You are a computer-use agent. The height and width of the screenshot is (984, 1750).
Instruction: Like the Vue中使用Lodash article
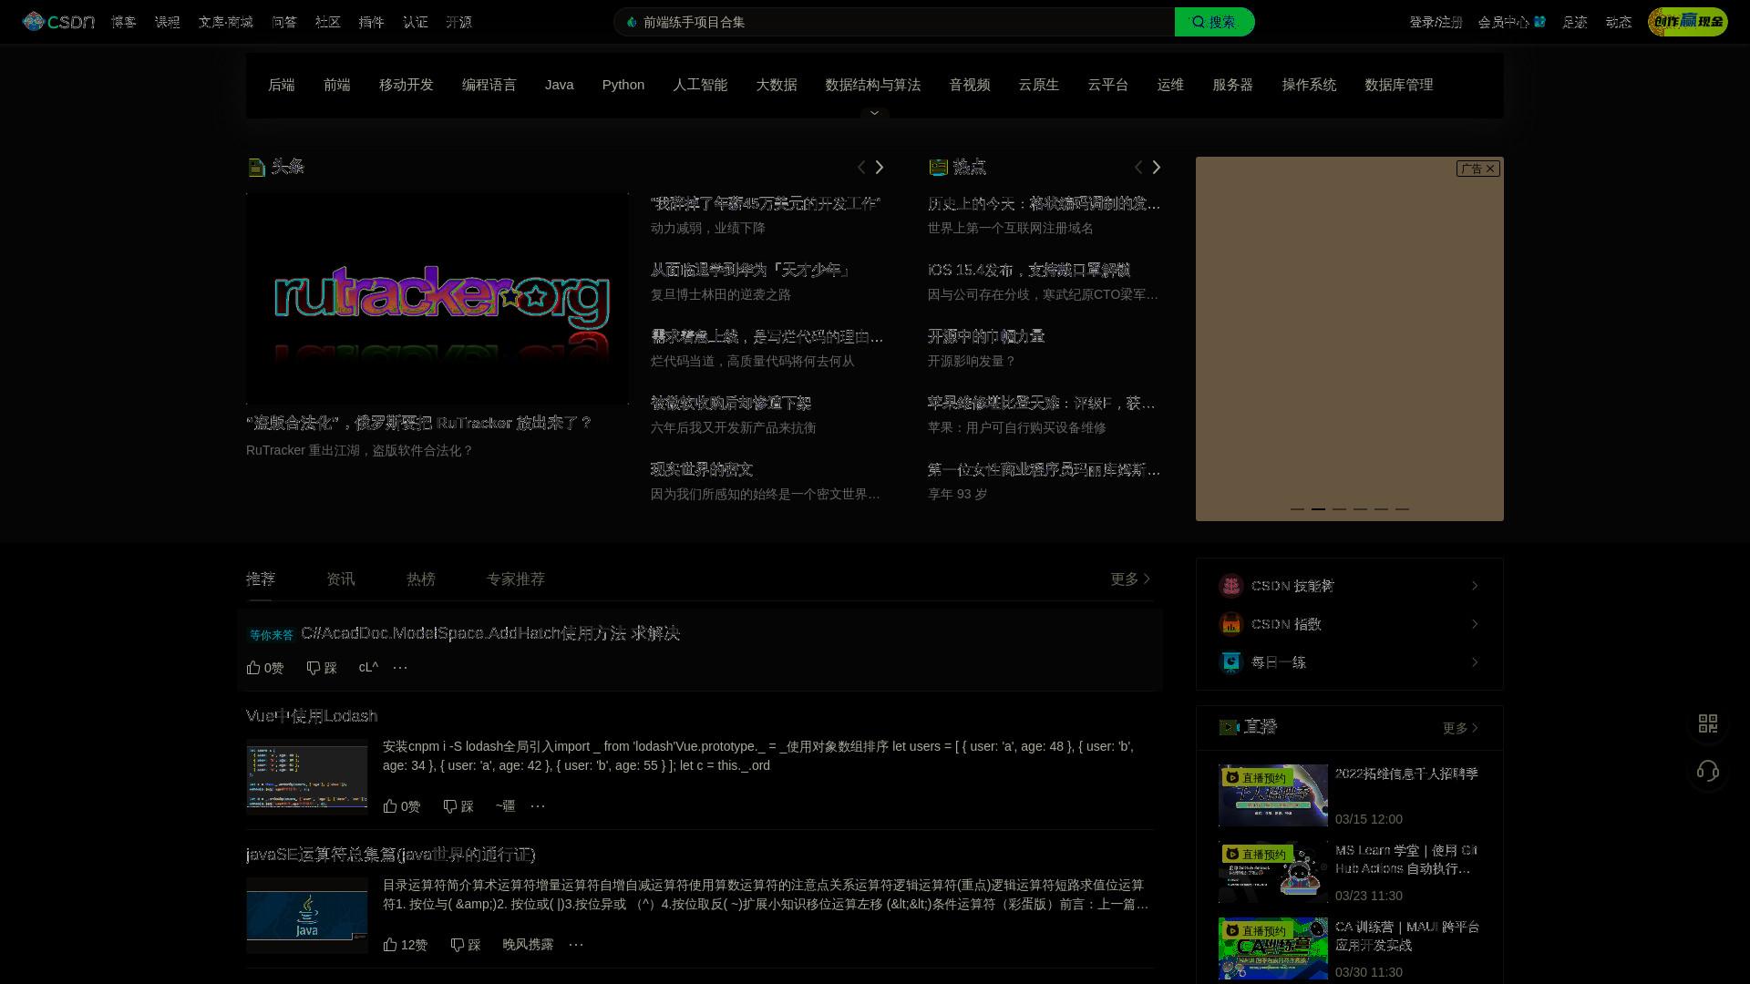click(x=402, y=806)
